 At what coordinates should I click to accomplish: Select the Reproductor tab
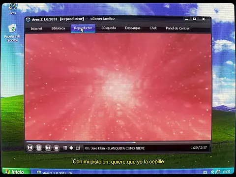pyautogui.click(x=83, y=29)
